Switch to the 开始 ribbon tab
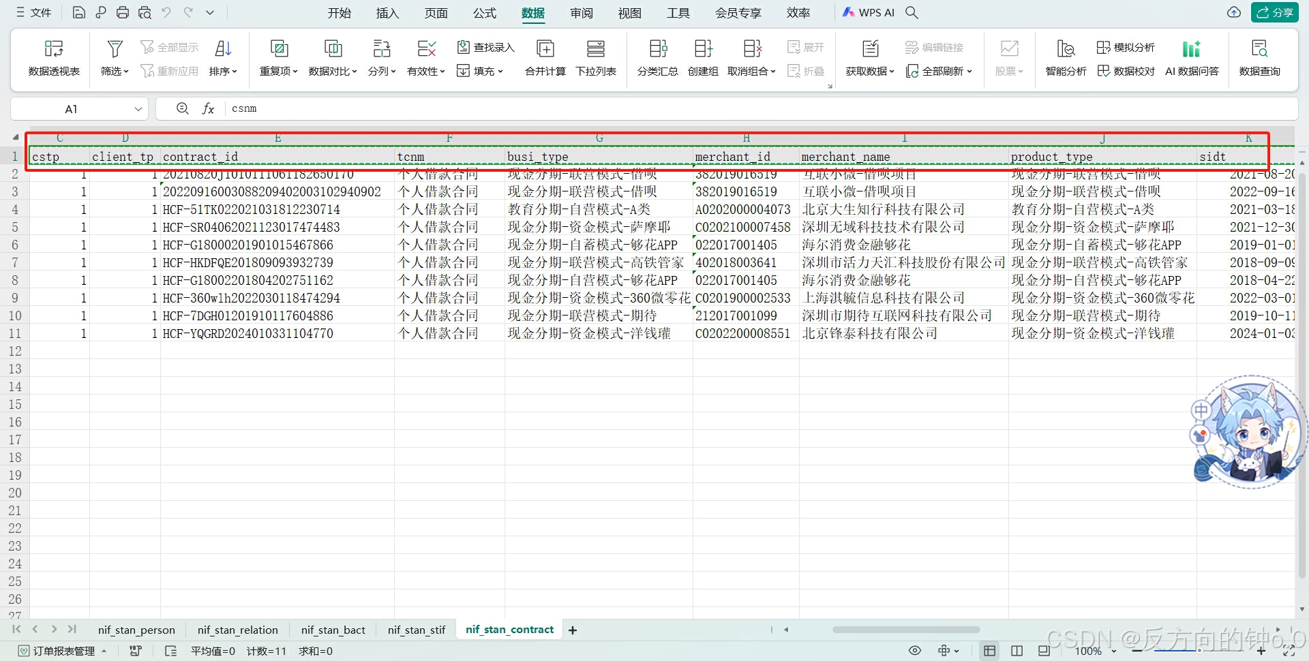 point(339,13)
